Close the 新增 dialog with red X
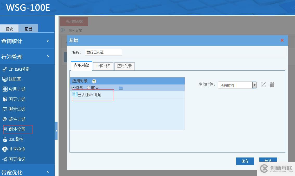This screenshot has width=295, height=176. pyautogui.click(x=282, y=40)
